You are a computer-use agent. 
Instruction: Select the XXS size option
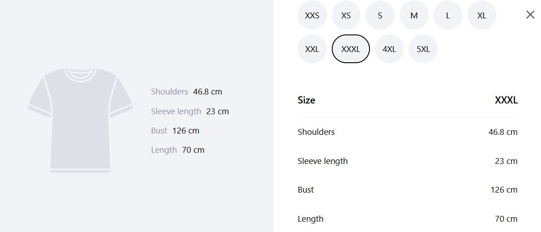click(312, 15)
